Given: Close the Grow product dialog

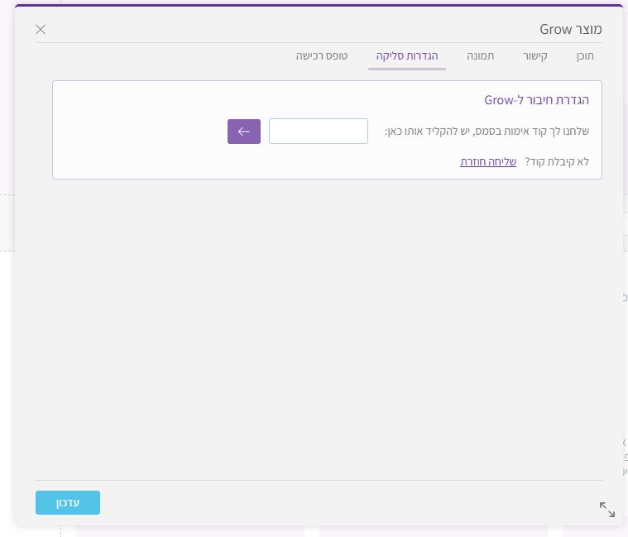Looking at the screenshot, I should [x=41, y=30].
